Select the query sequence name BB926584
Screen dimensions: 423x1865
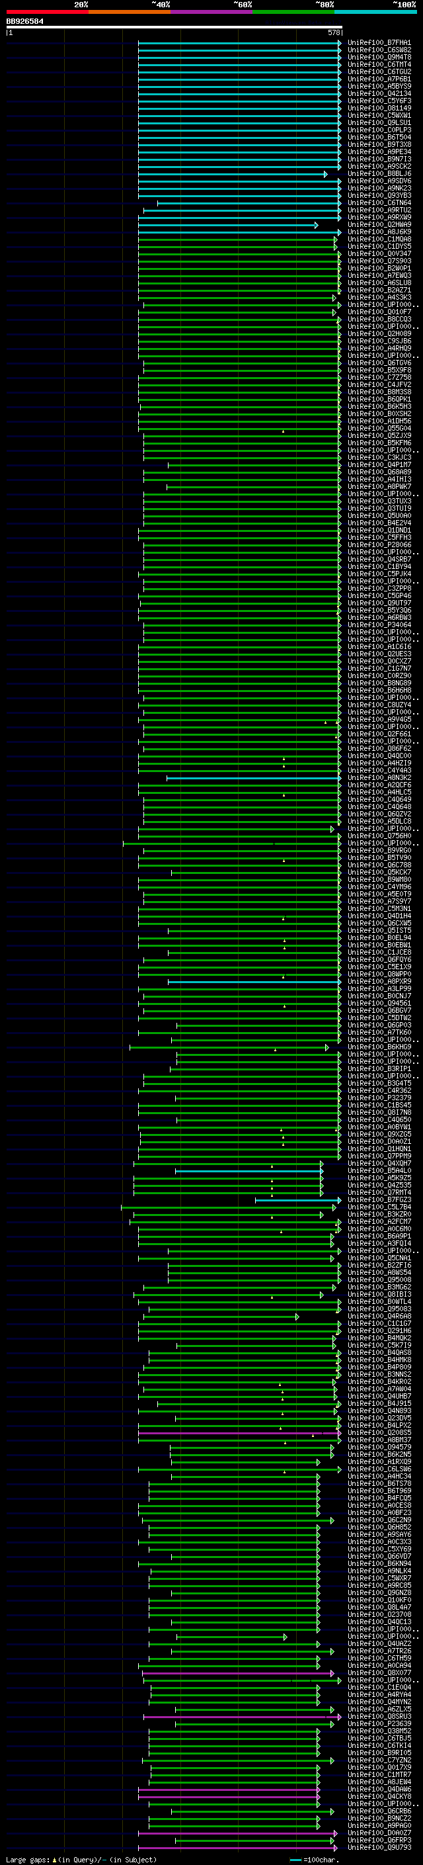[x=24, y=22]
